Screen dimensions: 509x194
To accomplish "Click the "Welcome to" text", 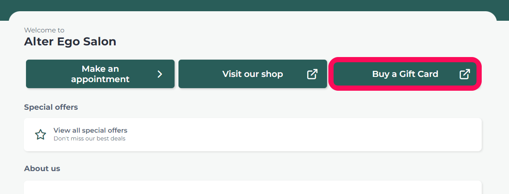I will coord(44,30).
